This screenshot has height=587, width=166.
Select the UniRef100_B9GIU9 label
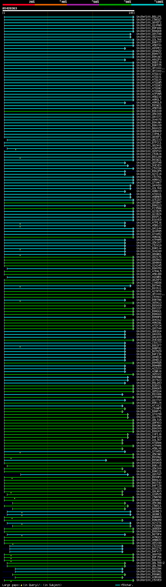point(149,111)
